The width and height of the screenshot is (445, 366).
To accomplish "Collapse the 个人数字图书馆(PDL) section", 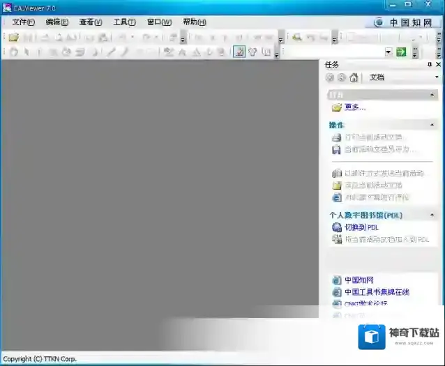I will click(434, 215).
